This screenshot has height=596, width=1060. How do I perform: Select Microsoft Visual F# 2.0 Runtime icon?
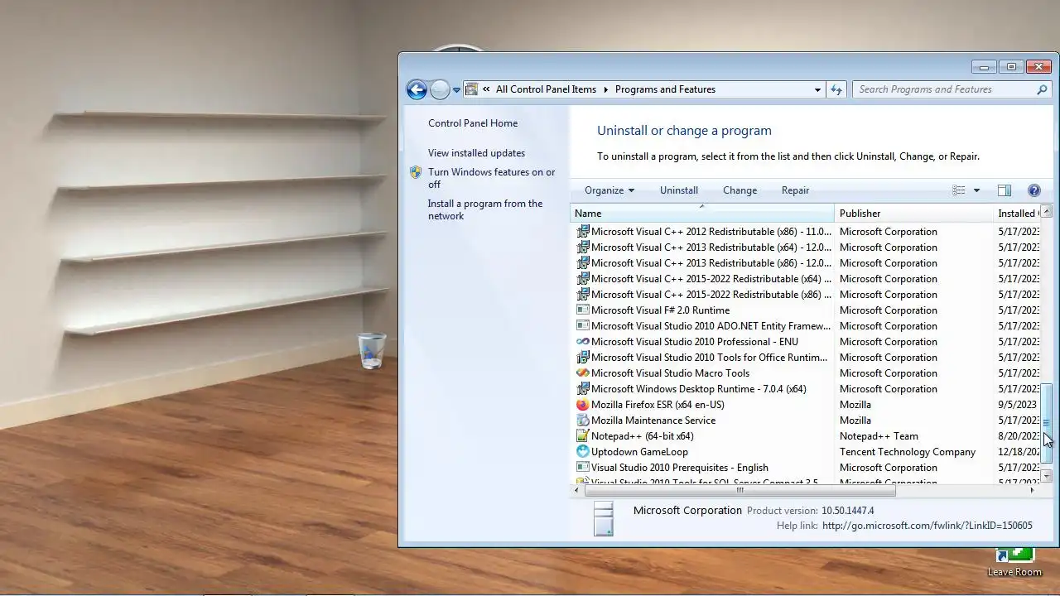click(582, 310)
